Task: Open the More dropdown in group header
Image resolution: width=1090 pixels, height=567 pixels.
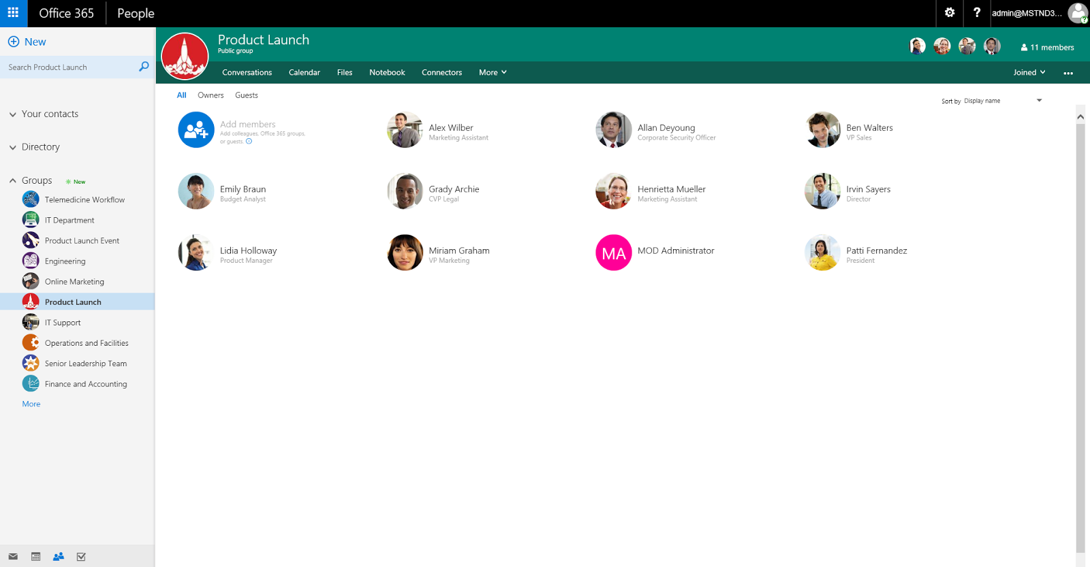Action: (x=493, y=72)
